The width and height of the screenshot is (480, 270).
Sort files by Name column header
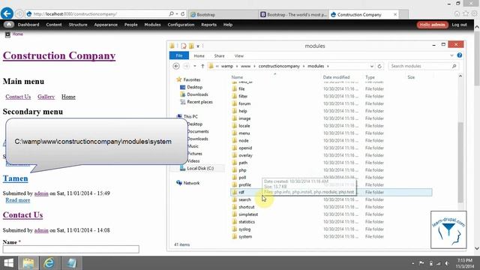pyautogui.click(x=237, y=77)
